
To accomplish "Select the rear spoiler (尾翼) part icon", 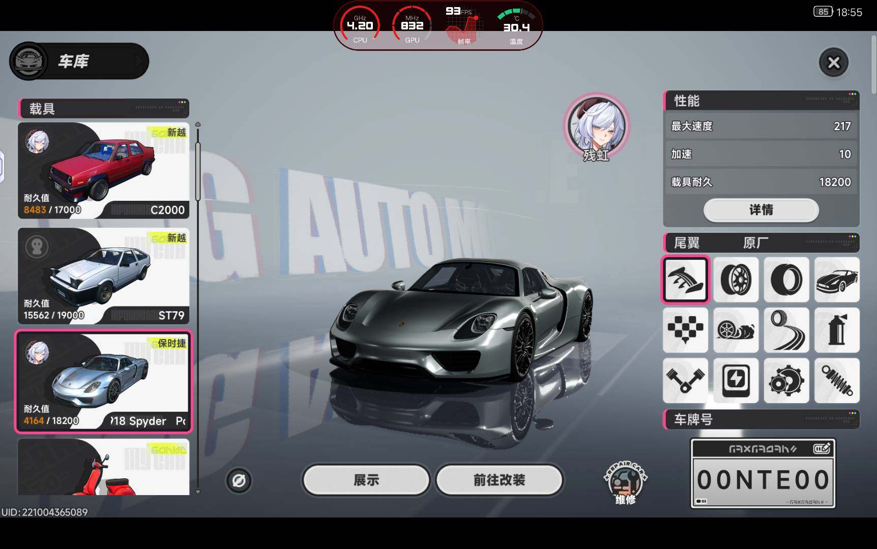I will pos(685,280).
